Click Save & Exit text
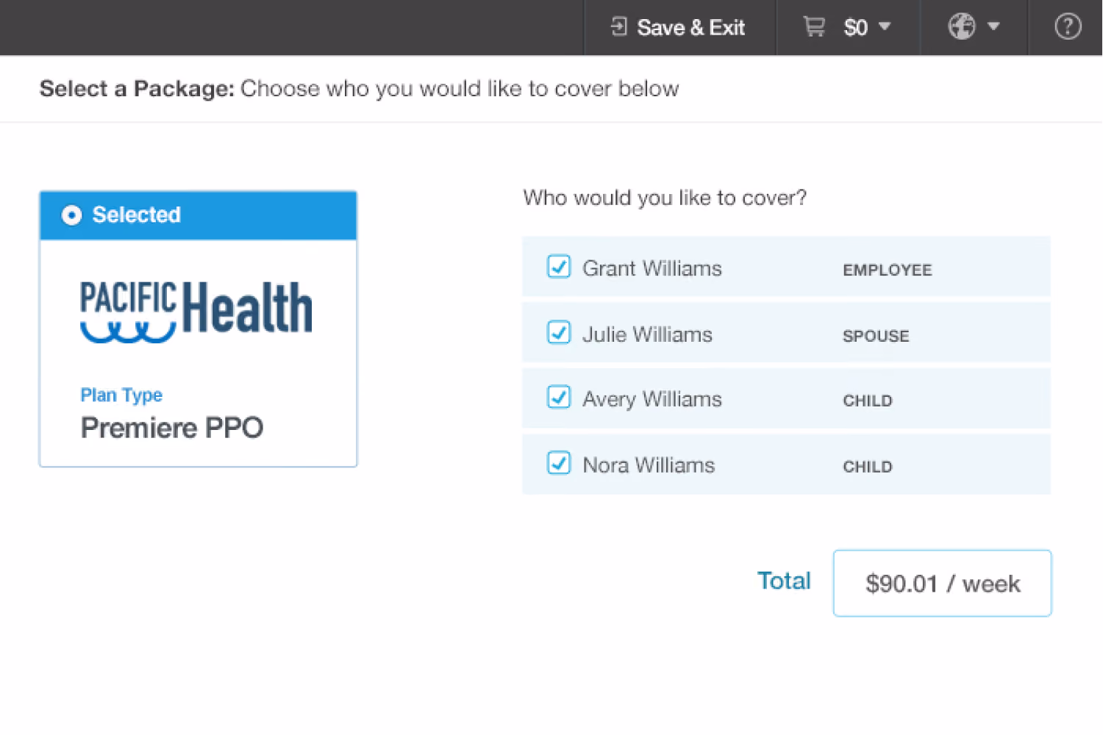The width and height of the screenshot is (1103, 735). pyautogui.click(x=690, y=28)
